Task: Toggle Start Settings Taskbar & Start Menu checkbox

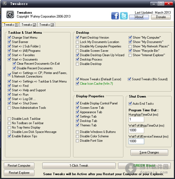Action: (x=9, y=81)
